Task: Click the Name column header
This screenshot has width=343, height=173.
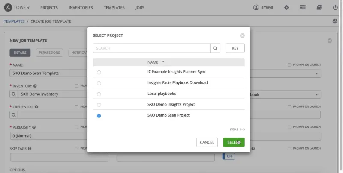Action: tap(153, 62)
